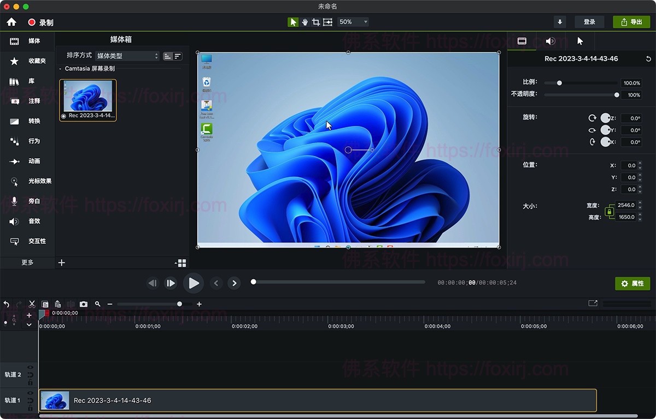Click the paste icon in the timeline toolbar
Screen dimensions: 656x419
(x=58, y=304)
